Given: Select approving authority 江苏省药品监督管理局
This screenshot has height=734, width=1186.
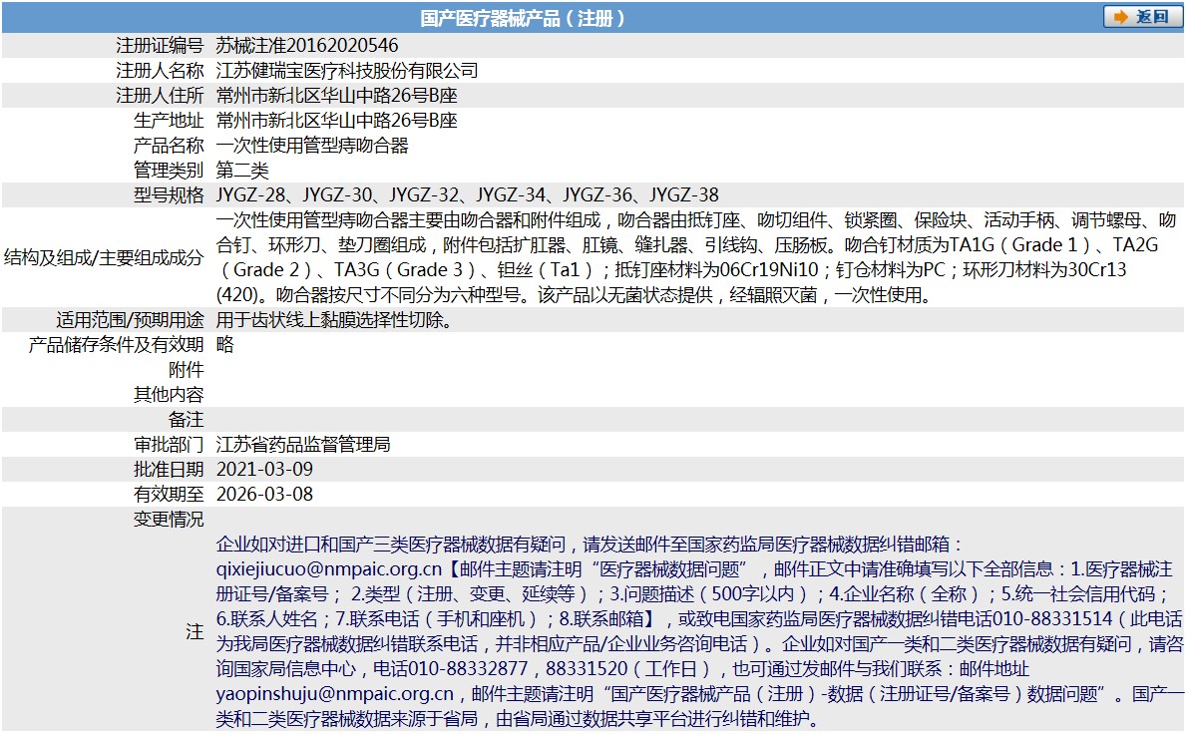Looking at the screenshot, I should [303, 445].
